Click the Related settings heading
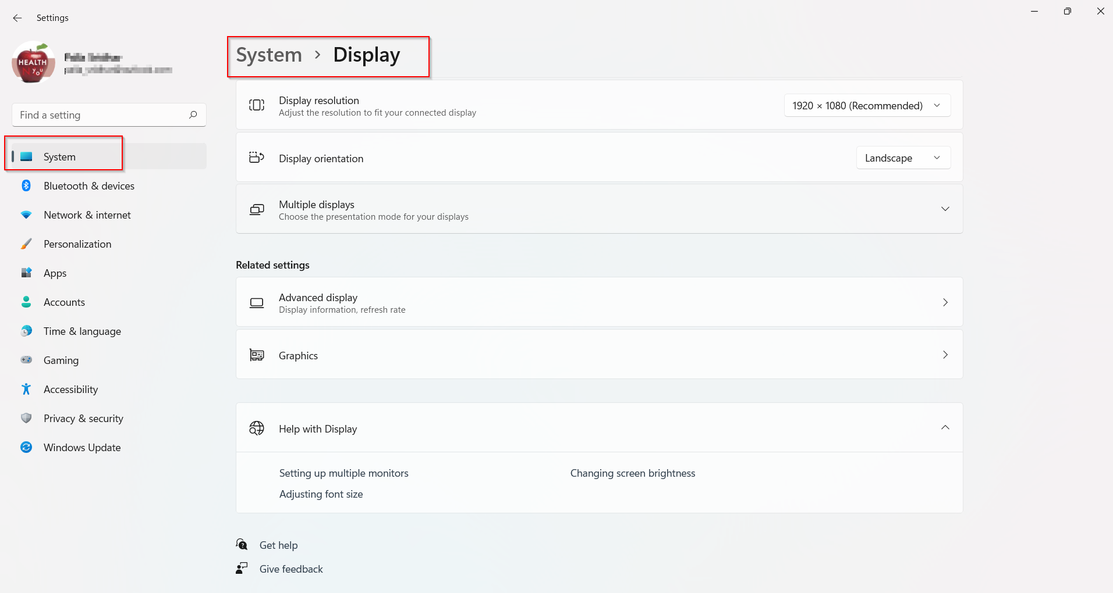This screenshot has height=593, width=1113. pos(272,265)
